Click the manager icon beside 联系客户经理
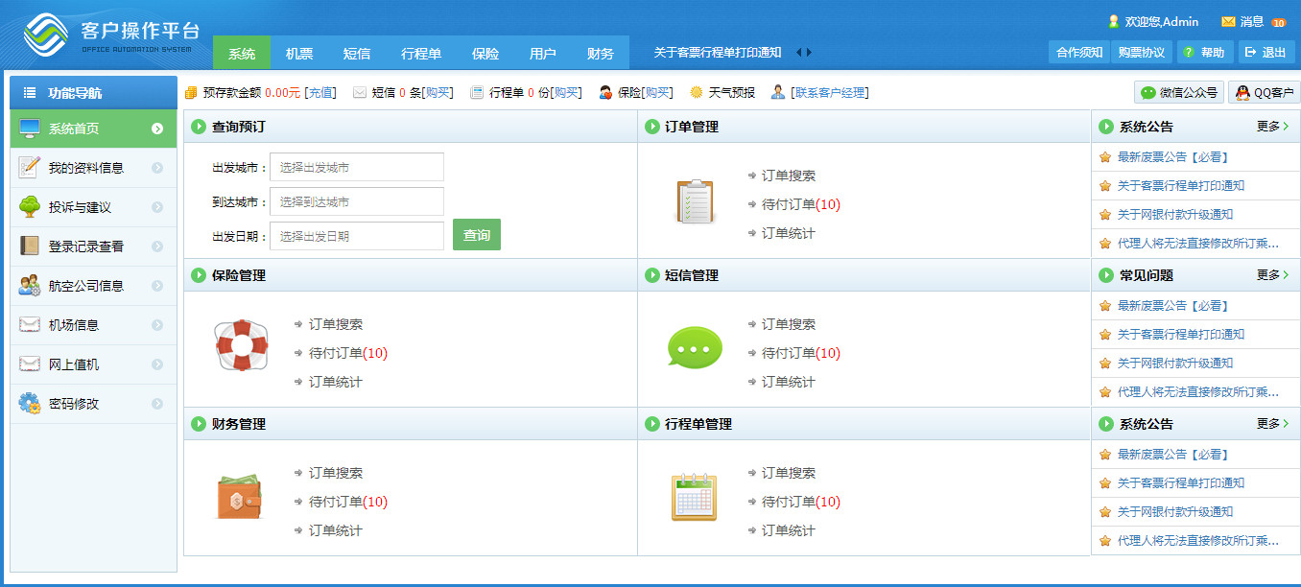 (778, 92)
